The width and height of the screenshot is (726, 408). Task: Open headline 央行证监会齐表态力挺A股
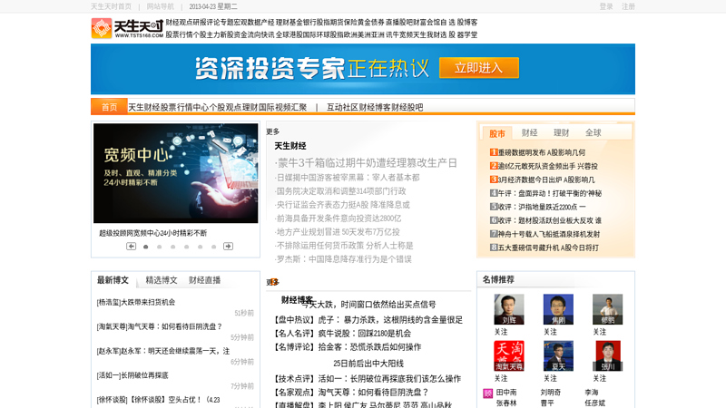pyautogui.click(x=342, y=205)
